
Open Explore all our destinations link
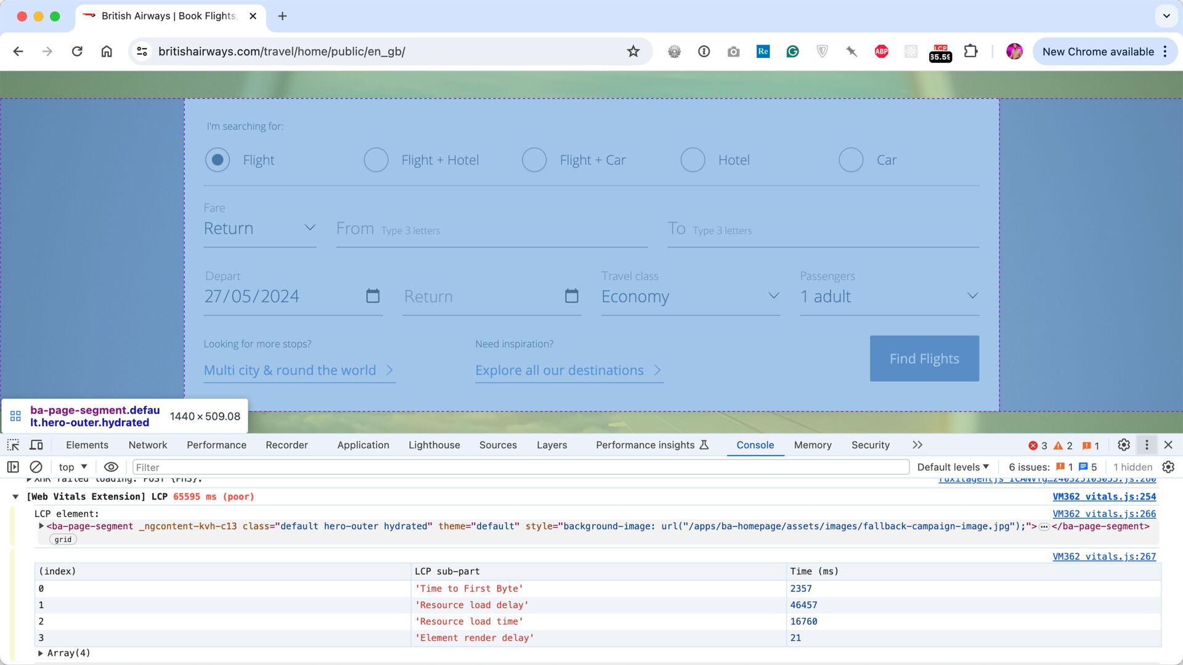coord(569,370)
